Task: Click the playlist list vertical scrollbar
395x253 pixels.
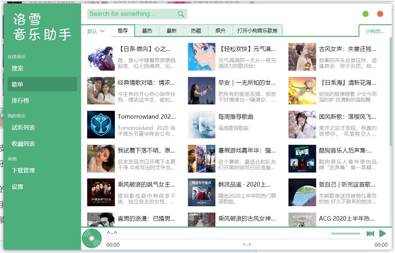Action: (390, 91)
